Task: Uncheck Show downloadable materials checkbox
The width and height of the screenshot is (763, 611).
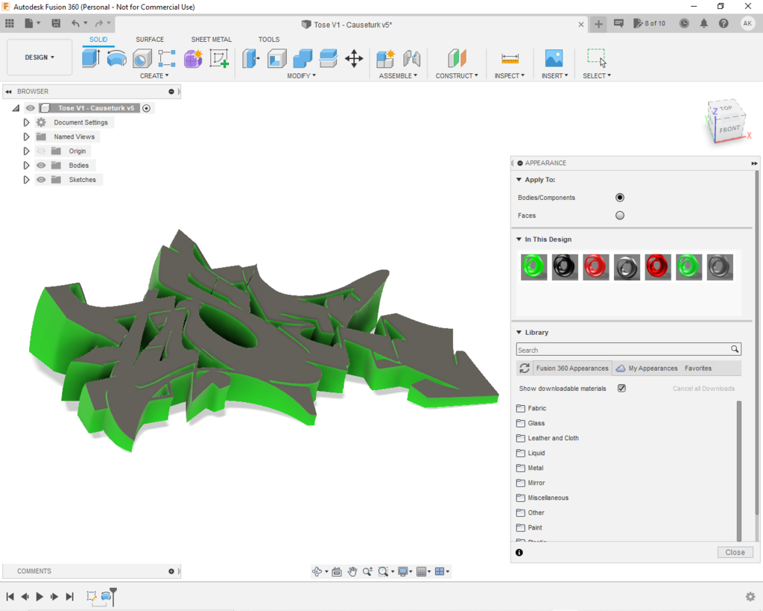Action: (x=621, y=389)
